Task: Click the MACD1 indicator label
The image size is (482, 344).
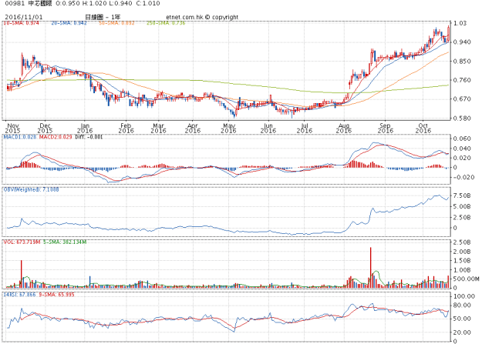Action: 21,136
